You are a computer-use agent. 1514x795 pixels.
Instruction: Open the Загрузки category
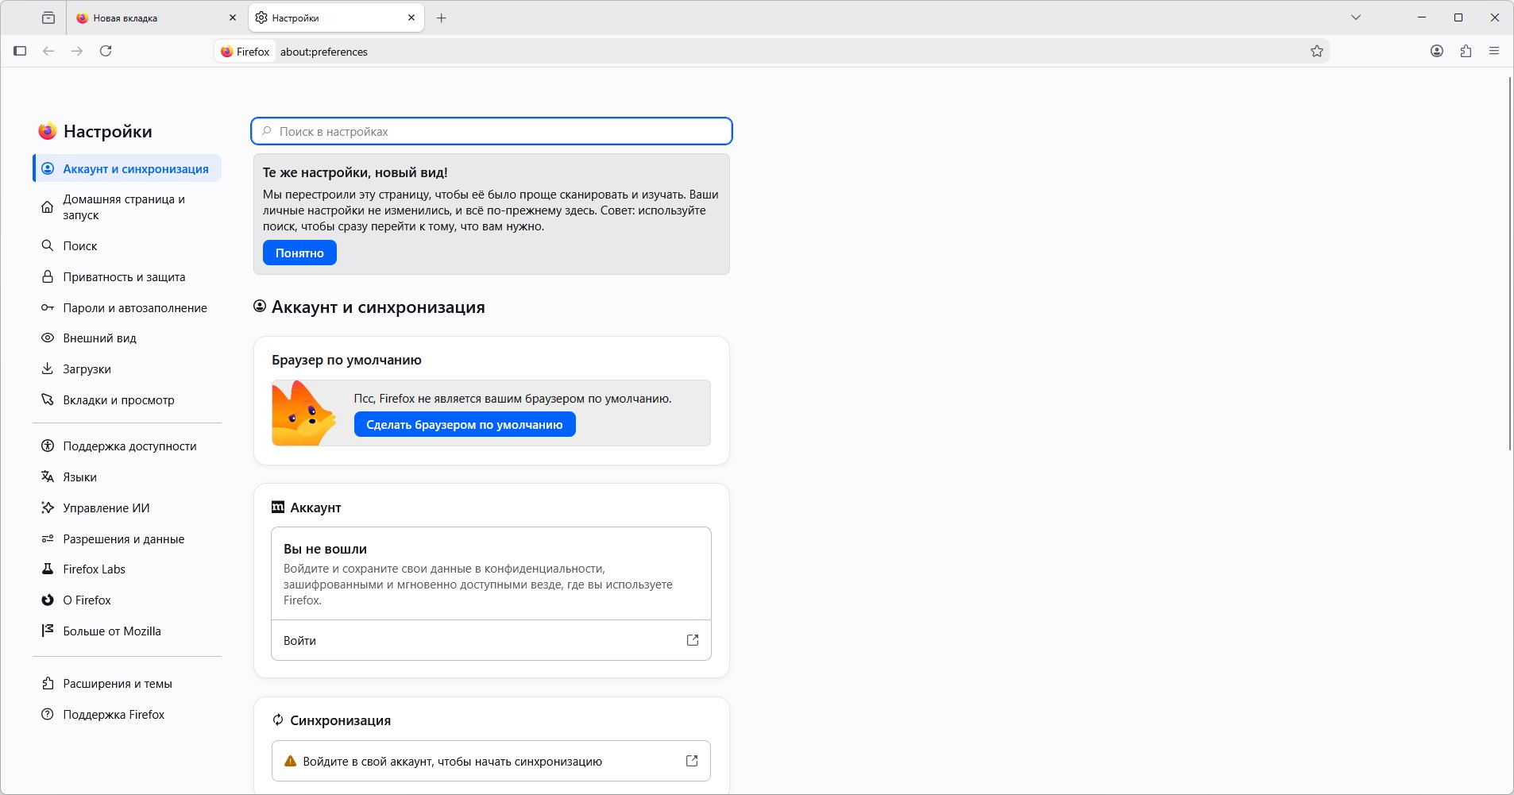pyautogui.click(x=127, y=369)
